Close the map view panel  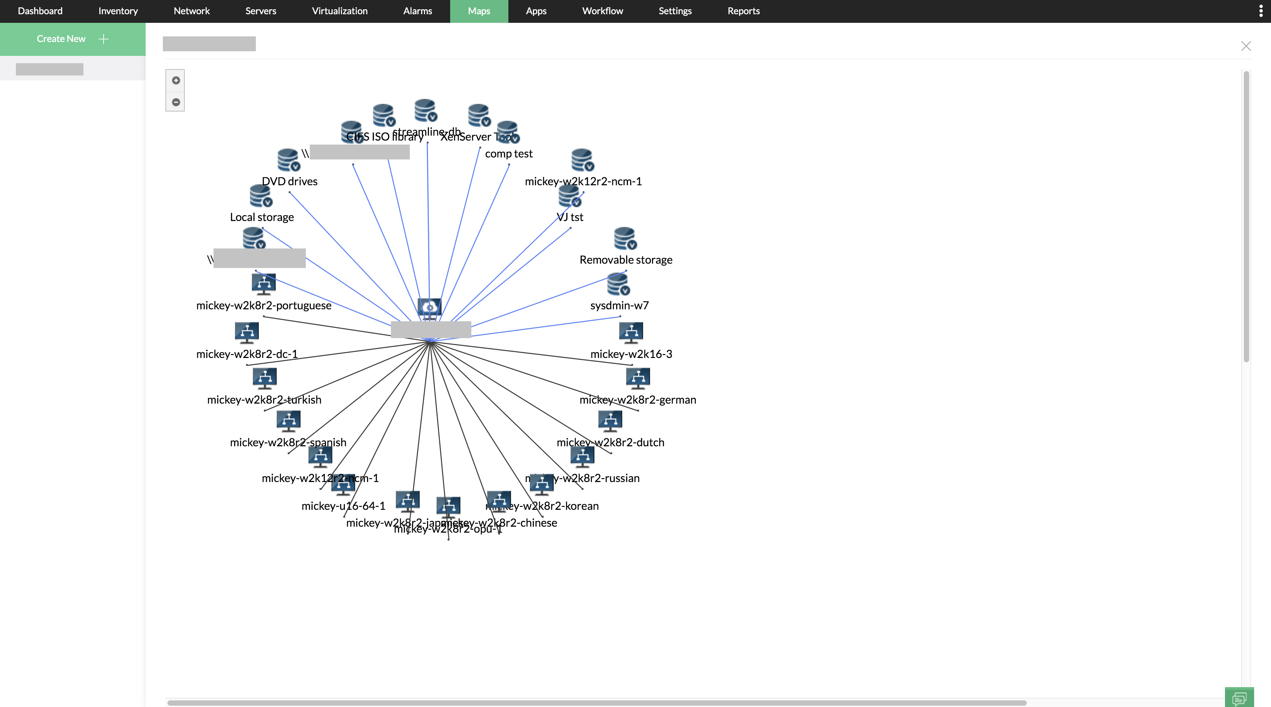tap(1246, 46)
